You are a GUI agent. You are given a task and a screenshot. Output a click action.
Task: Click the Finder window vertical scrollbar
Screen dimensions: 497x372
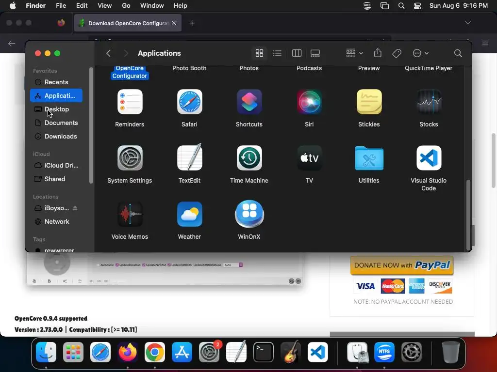tap(468, 215)
